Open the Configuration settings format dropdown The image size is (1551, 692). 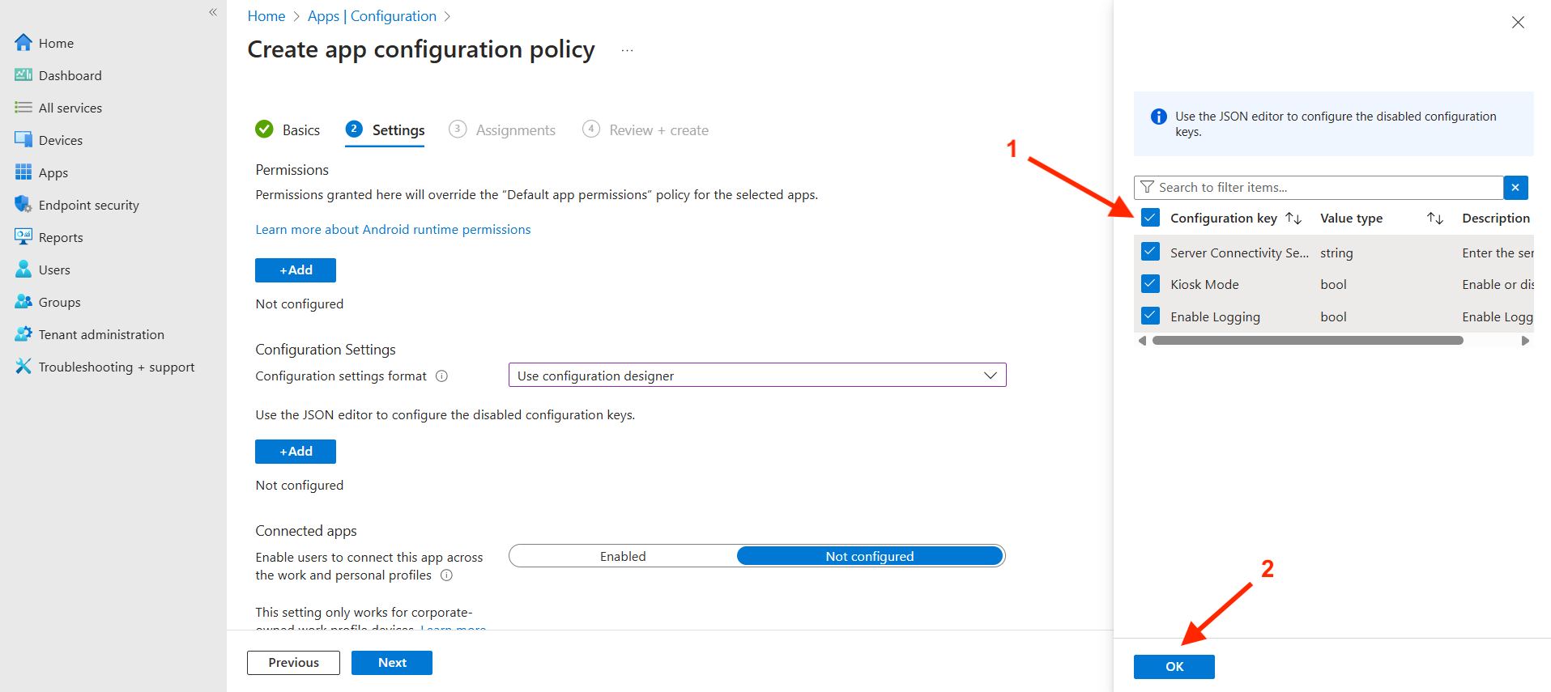(x=756, y=376)
